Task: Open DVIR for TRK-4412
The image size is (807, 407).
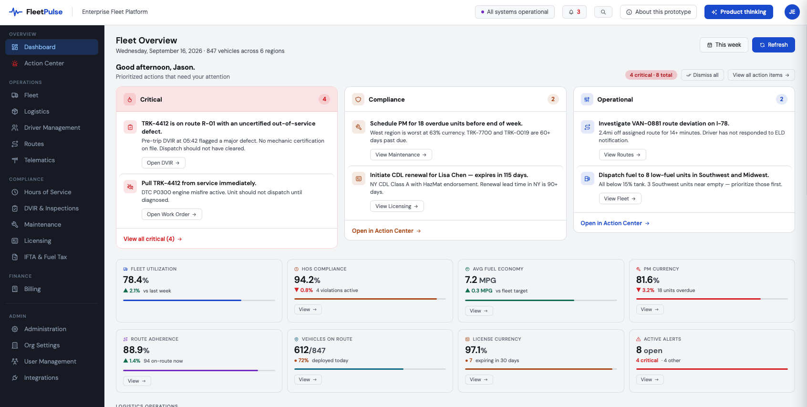Action: (x=163, y=163)
